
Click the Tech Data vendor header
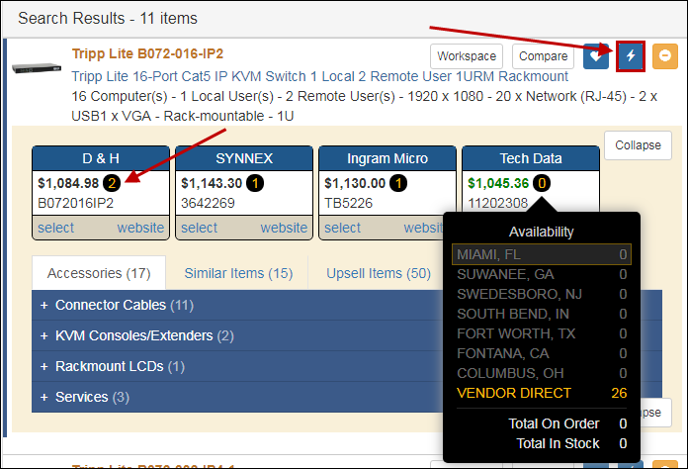pyautogui.click(x=531, y=158)
